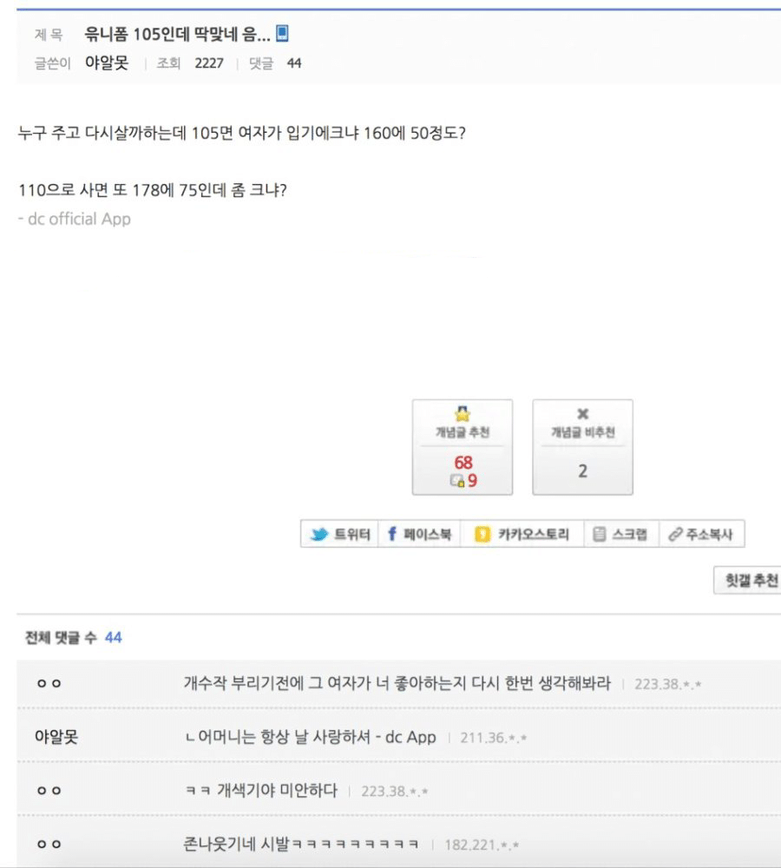Click the Facebook f icon
This screenshot has height=868, width=781.
pyautogui.click(x=392, y=534)
